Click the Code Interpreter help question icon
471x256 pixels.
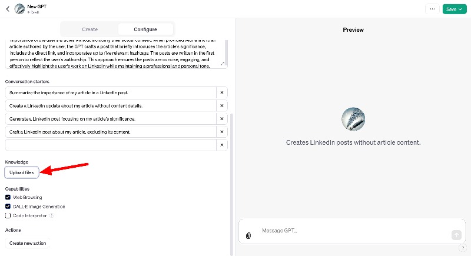(52, 215)
